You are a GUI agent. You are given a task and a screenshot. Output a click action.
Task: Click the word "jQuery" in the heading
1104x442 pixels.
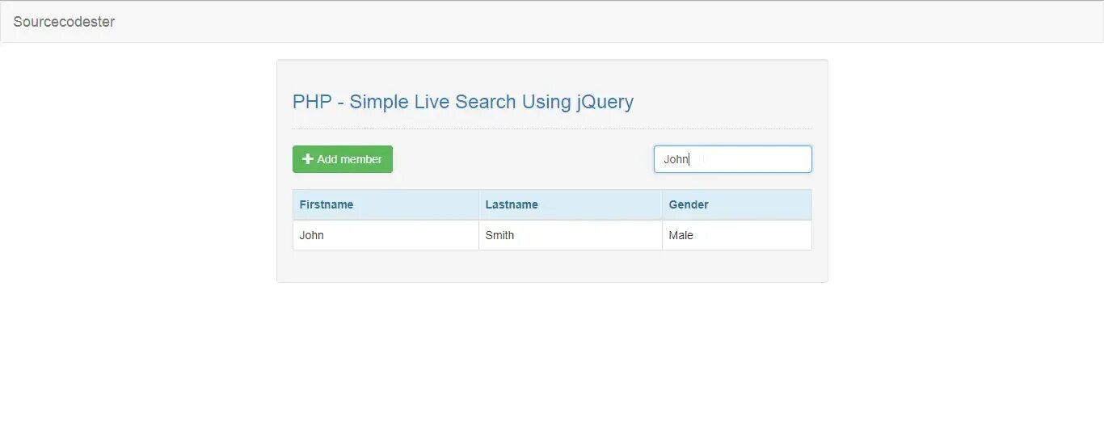pos(605,102)
